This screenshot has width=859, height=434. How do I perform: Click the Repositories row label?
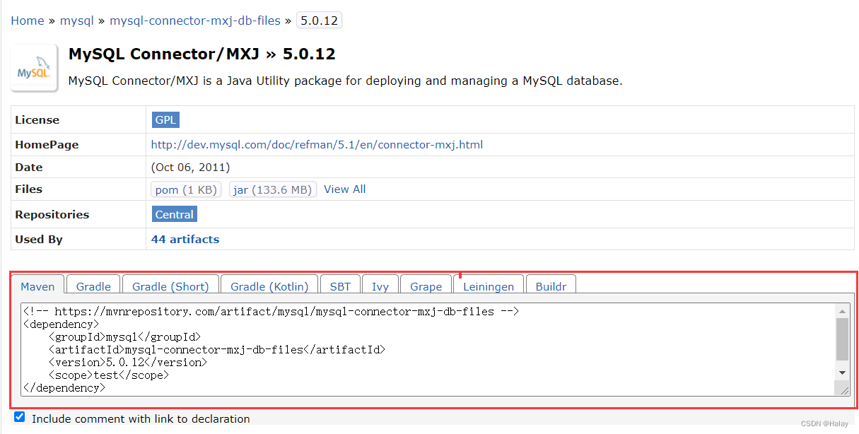tap(52, 214)
